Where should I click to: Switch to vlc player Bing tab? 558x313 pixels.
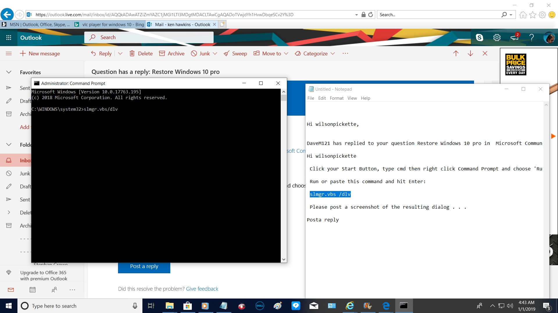point(109,24)
